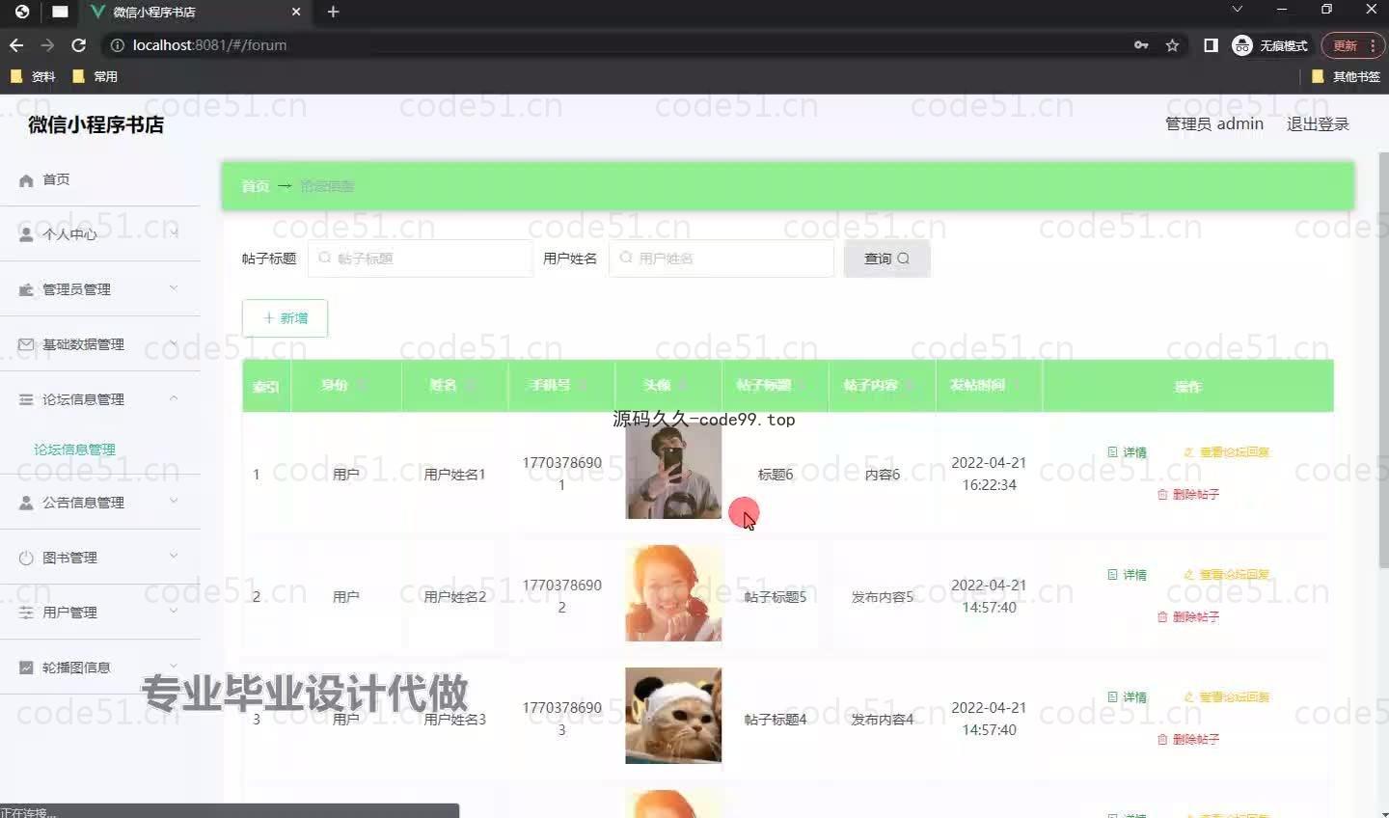Screen dimensions: 1389x818
Task: Expand the 个人中心 menu chevron
Action: click(x=174, y=233)
